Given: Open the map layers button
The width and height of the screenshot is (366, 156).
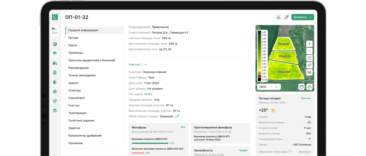Looking at the screenshot, I should (x=309, y=73).
